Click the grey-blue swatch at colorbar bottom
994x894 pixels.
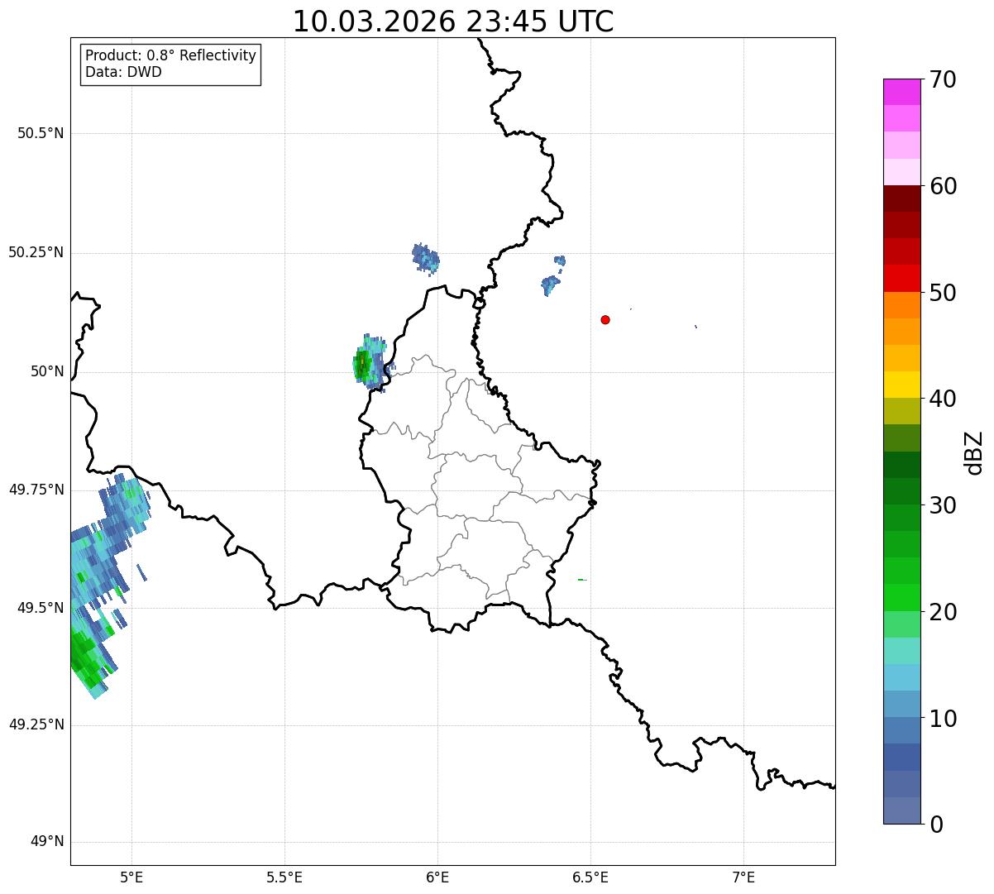[x=901, y=810]
